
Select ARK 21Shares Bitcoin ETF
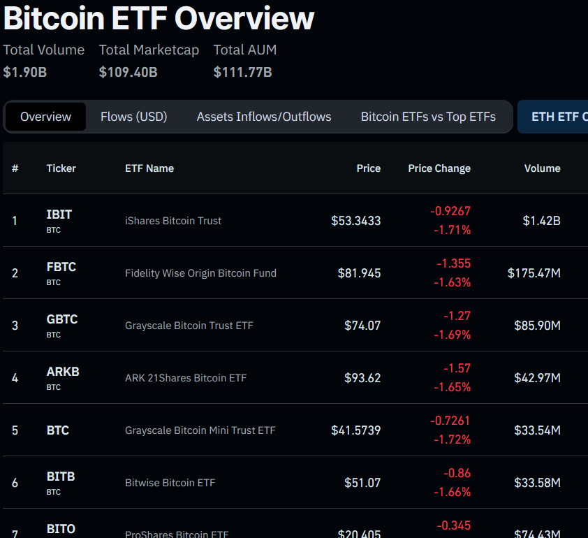click(186, 378)
